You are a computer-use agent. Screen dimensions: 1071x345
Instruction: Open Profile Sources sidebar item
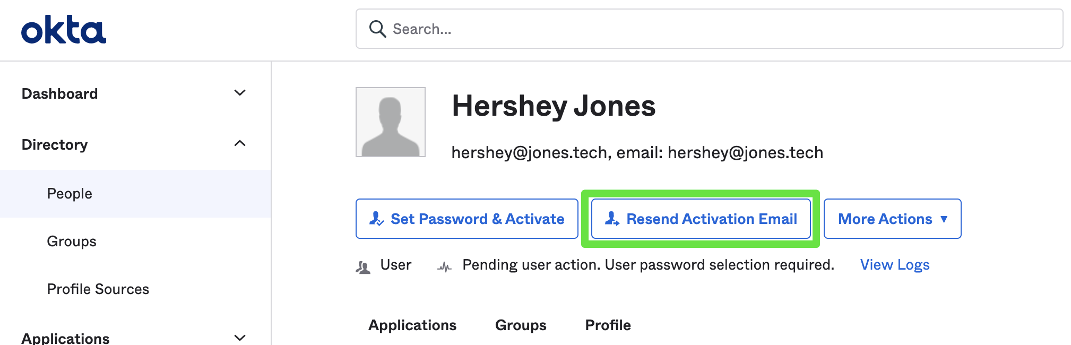[x=98, y=289]
